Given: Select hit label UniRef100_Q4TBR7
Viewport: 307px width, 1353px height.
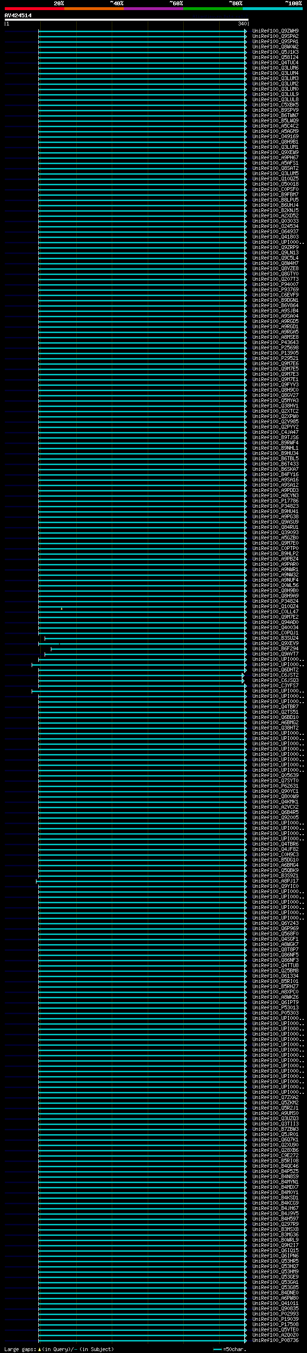Looking at the screenshot, I should [275, 706].
